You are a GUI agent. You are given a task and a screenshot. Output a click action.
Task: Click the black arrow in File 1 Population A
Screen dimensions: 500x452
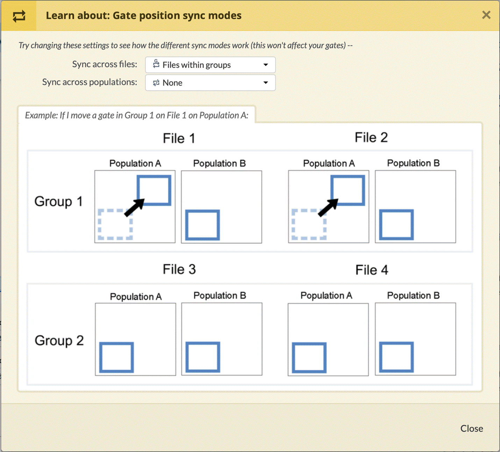click(x=135, y=207)
